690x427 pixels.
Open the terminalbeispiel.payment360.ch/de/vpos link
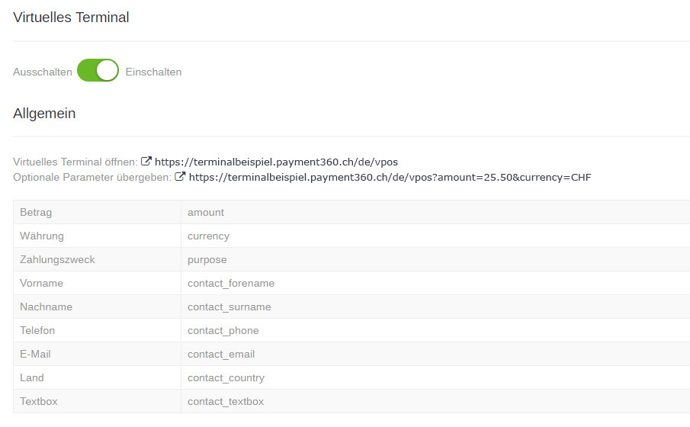tap(276, 162)
